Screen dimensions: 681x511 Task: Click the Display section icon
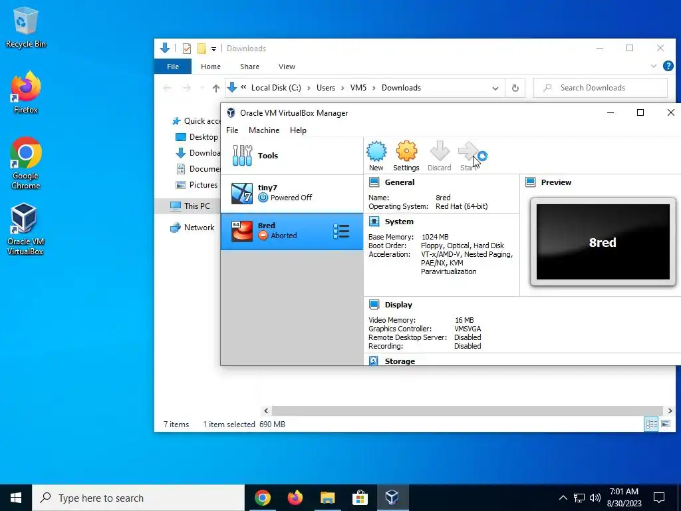tap(374, 305)
